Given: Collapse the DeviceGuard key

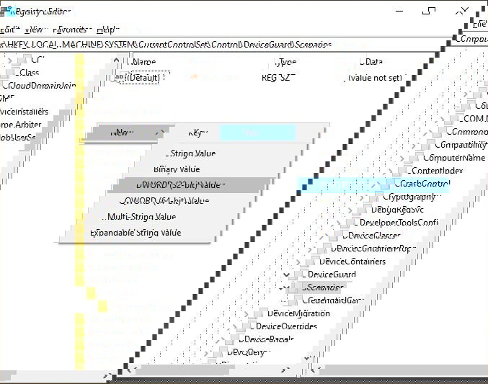Looking at the screenshot, I should [x=287, y=274].
